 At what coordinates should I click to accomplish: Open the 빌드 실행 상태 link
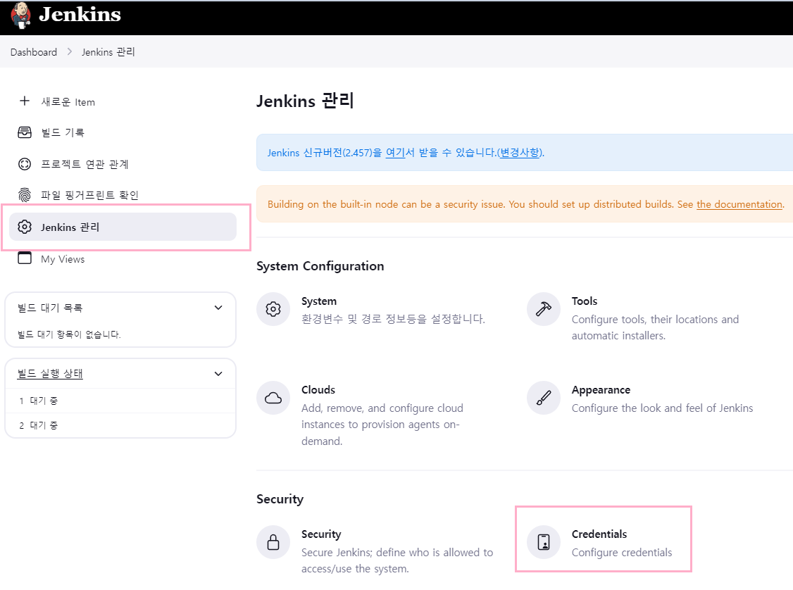(49, 374)
